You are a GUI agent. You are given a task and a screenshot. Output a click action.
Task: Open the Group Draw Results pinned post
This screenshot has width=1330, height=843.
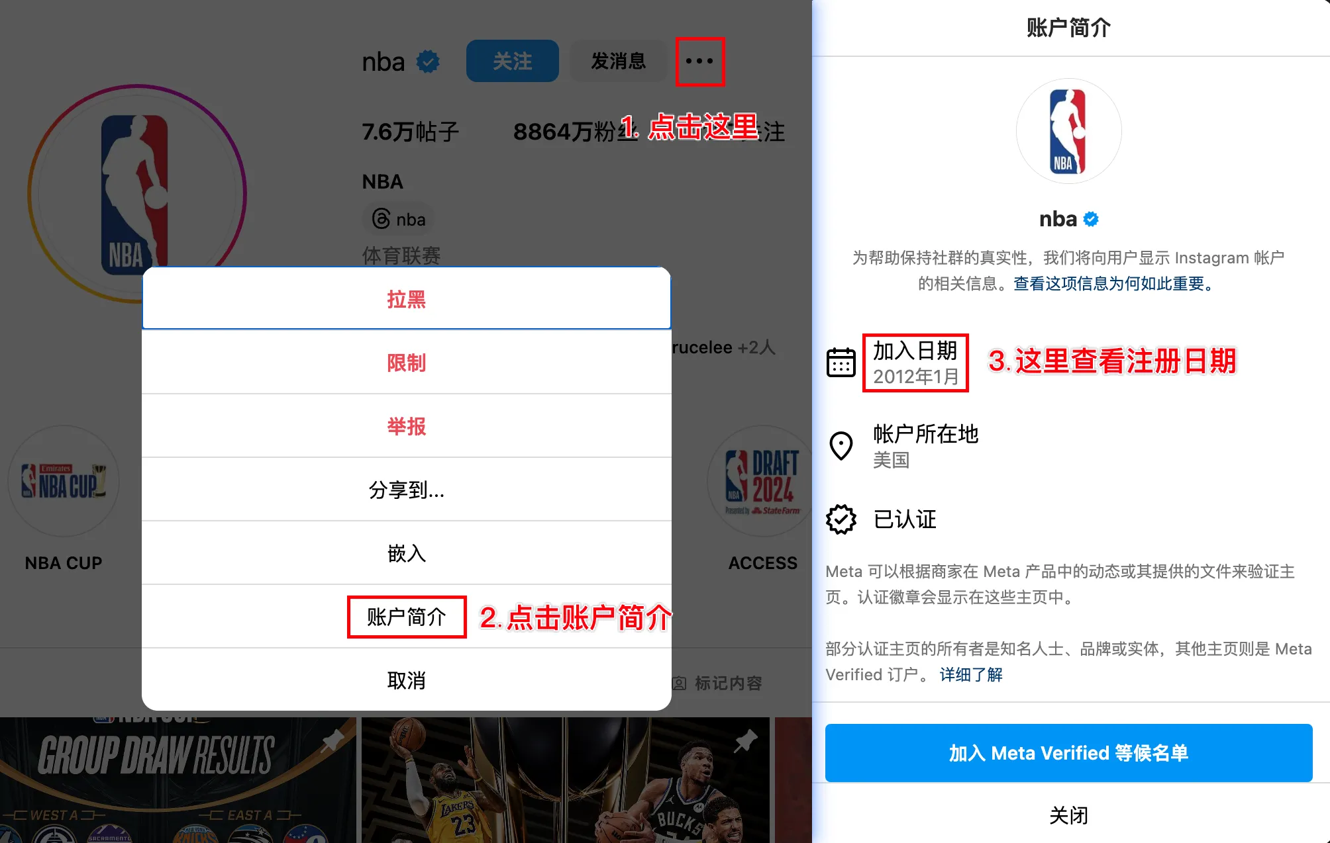tap(178, 780)
